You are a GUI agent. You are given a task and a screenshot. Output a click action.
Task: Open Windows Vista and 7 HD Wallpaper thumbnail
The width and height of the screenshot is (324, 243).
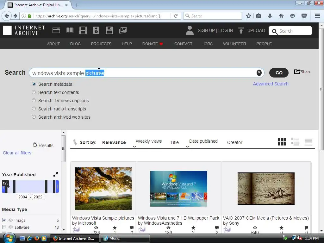(179, 189)
